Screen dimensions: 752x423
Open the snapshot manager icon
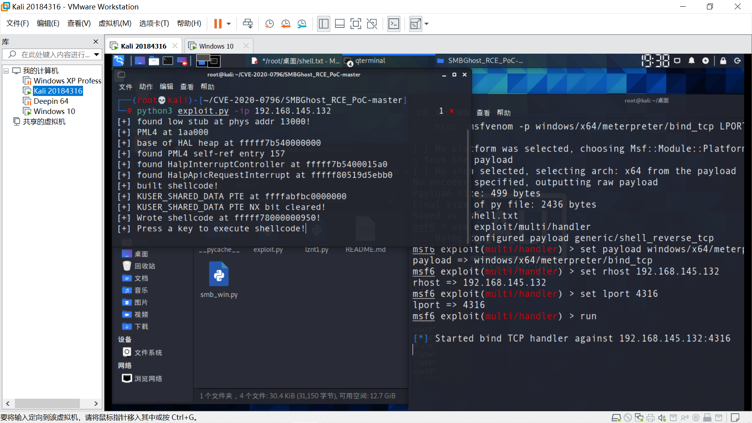coord(302,24)
